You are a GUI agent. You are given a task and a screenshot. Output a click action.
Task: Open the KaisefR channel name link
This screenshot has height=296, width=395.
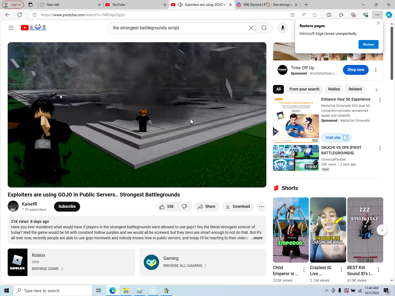pyautogui.click(x=30, y=204)
